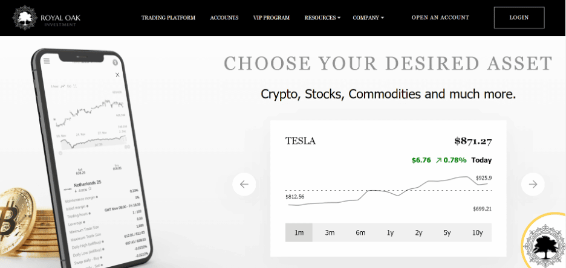Click the Login button
The image size is (566, 268).
coord(519,18)
